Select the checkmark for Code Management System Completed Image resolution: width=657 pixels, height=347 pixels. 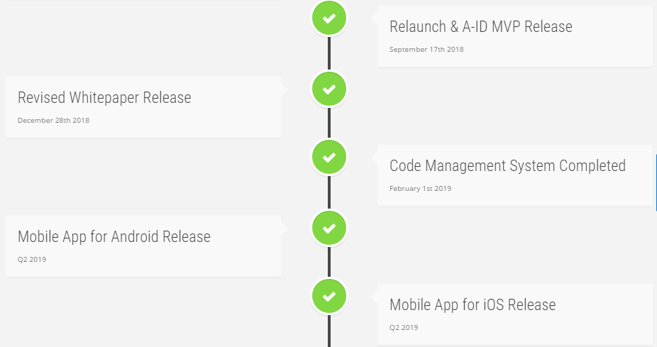(329, 157)
